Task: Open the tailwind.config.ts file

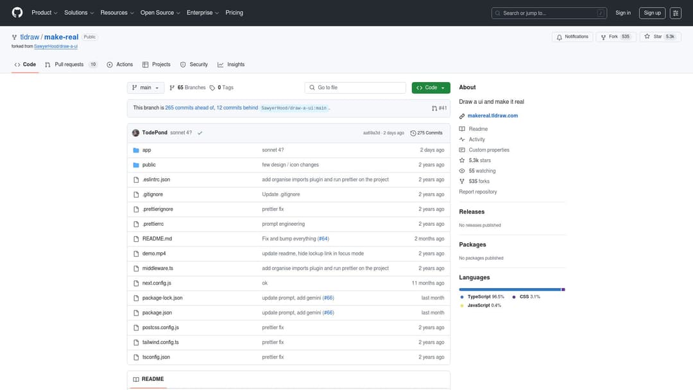Action: tap(160, 343)
